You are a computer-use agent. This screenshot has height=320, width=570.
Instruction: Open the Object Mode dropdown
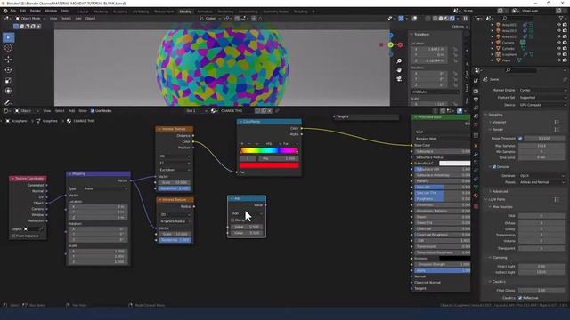coord(30,18)
